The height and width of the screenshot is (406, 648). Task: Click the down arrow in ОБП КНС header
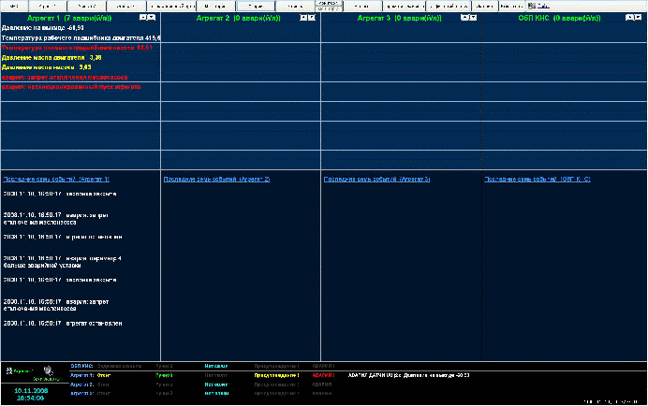point(638,18)
